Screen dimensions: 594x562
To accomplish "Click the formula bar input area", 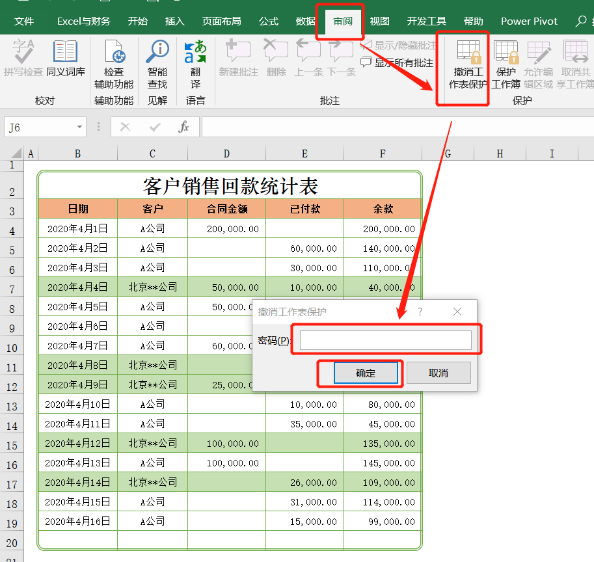I will point(398,127).
